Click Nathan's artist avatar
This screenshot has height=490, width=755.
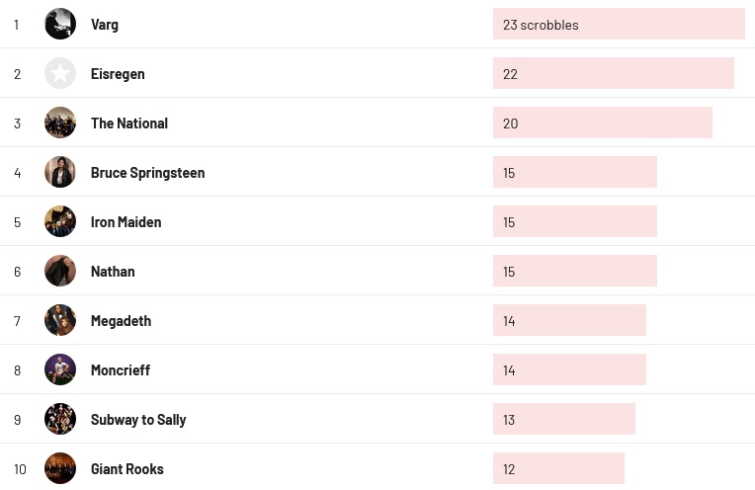(x=60, y=271)
